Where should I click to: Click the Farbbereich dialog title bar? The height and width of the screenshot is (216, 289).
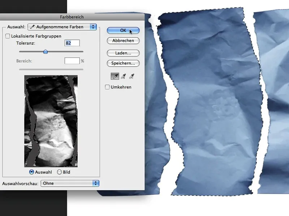pos(72,17)
